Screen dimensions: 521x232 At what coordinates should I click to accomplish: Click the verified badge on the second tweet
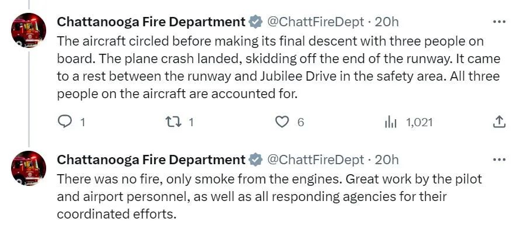(255, 160)
